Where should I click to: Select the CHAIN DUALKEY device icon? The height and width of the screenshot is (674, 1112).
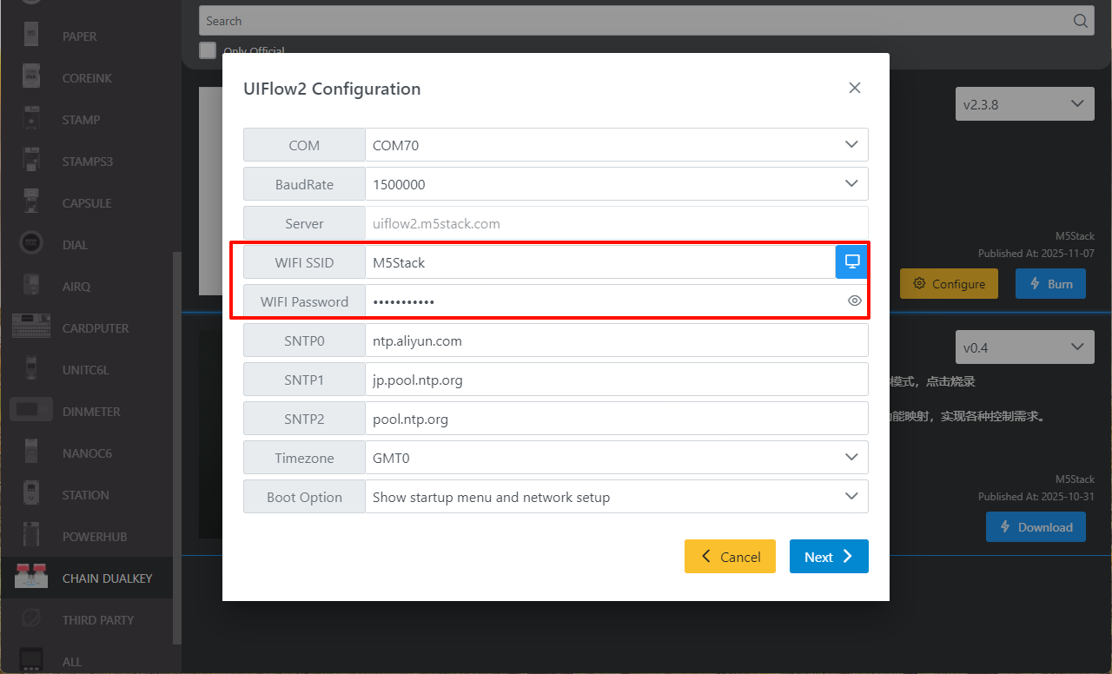pyautogui.click(x=31, y=578)
